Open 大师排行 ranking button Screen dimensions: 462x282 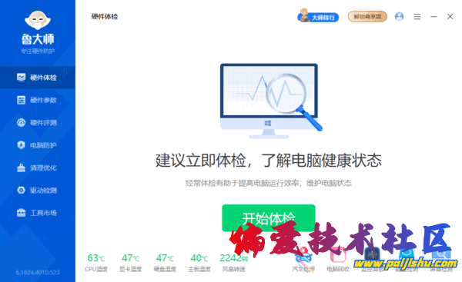318,16
